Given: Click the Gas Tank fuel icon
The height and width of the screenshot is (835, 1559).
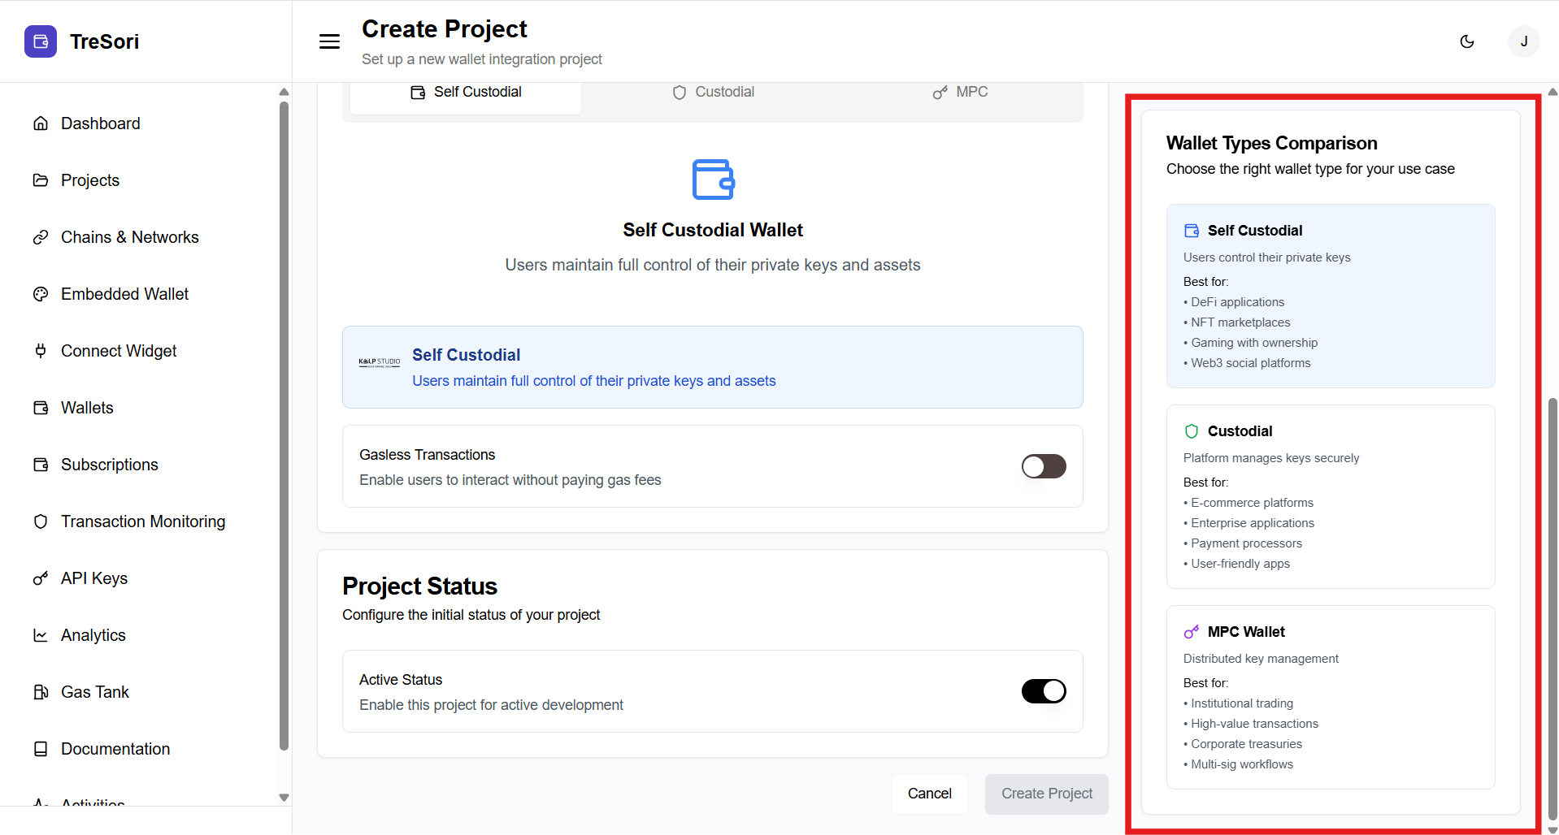Looking at the screenshot, I should coord(41,692).
